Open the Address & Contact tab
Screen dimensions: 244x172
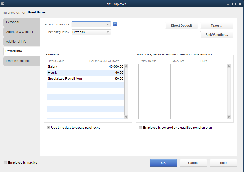pyautogui.click(x=22, y=32)
